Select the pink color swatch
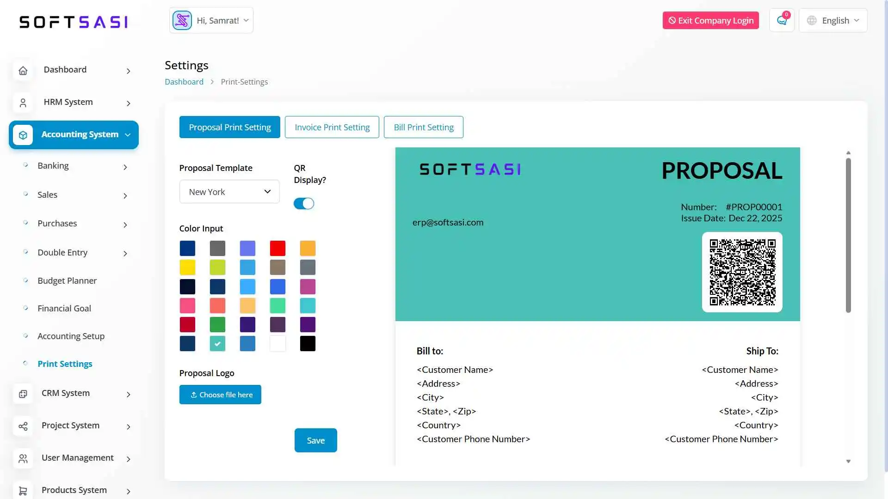 coord(187,306)
